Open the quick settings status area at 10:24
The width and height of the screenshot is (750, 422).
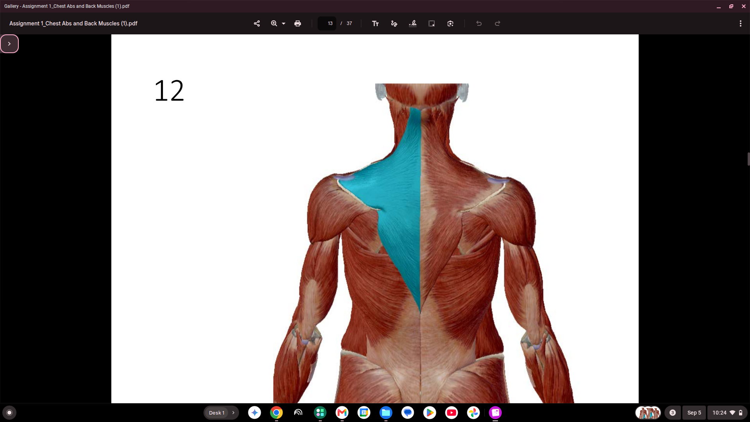point(727,413)
